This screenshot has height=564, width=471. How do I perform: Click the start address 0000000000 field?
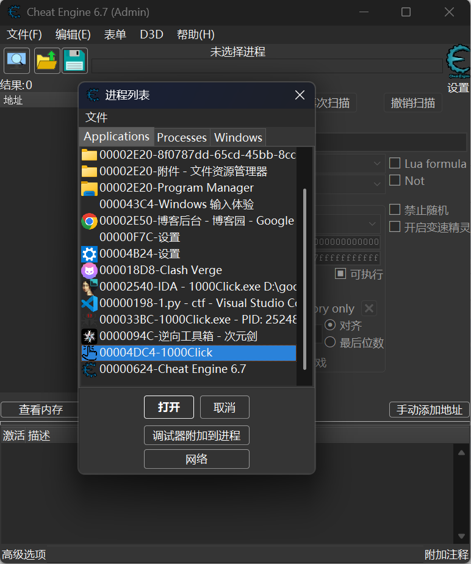(x=347, y=242)
